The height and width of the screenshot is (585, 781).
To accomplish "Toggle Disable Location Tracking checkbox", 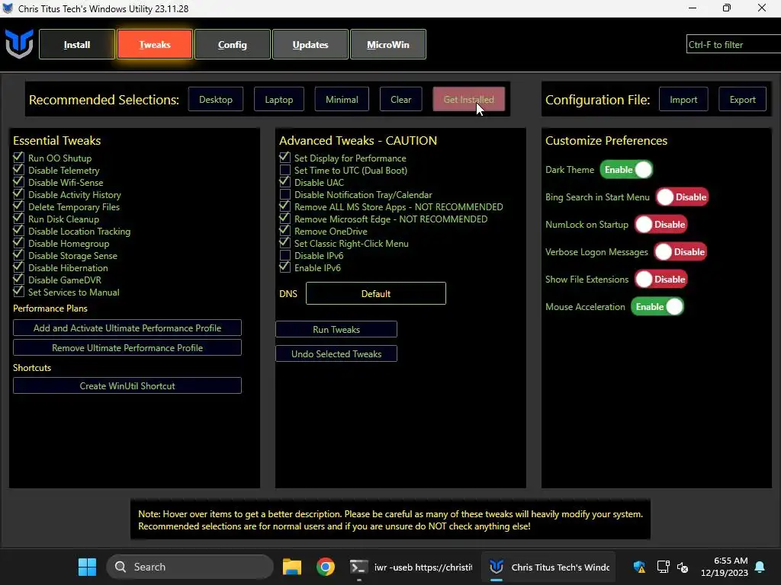I will coord(18,231).
